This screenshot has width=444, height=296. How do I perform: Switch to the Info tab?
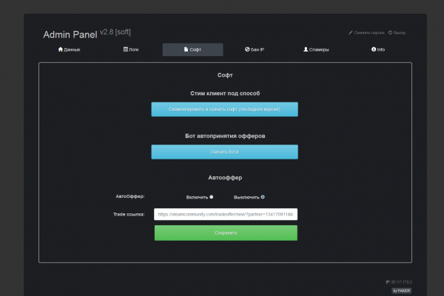click(378, 49)
